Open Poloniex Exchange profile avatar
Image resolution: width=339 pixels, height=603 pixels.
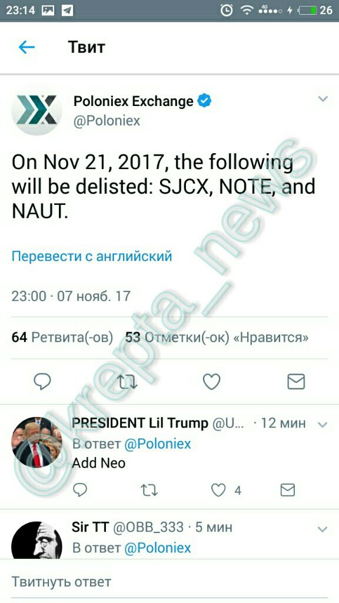[36, 110]
